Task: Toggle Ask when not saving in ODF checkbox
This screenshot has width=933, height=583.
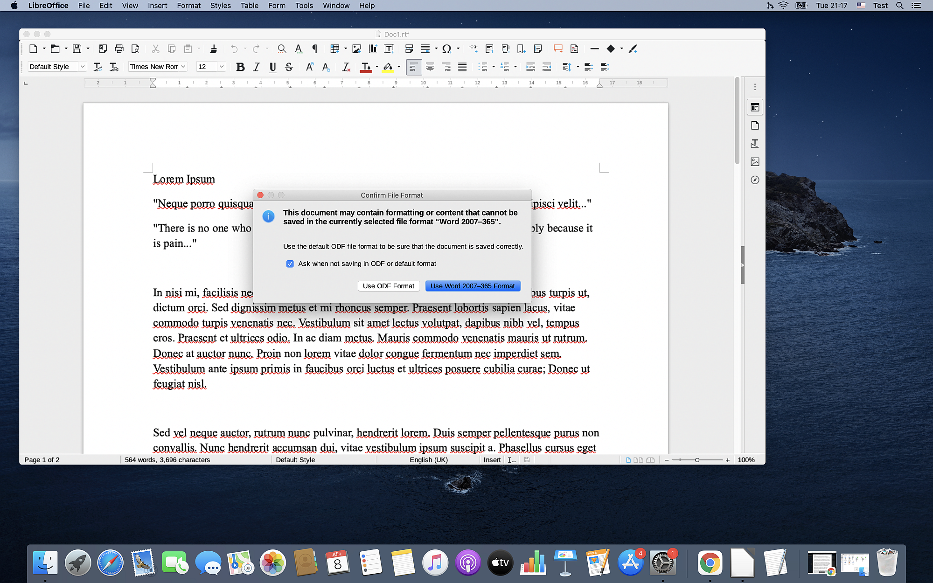Action: coord(290,264)
